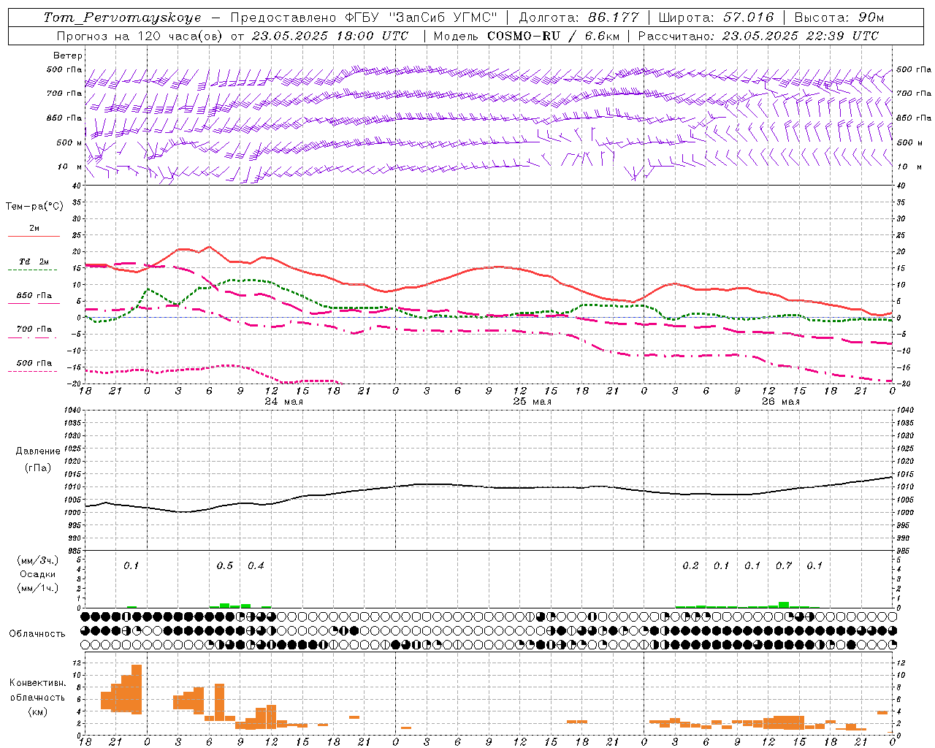Click the 25 мая date label
Image resolution: width=935 pixels, height=748 pixels.
(x=532, y=402)
